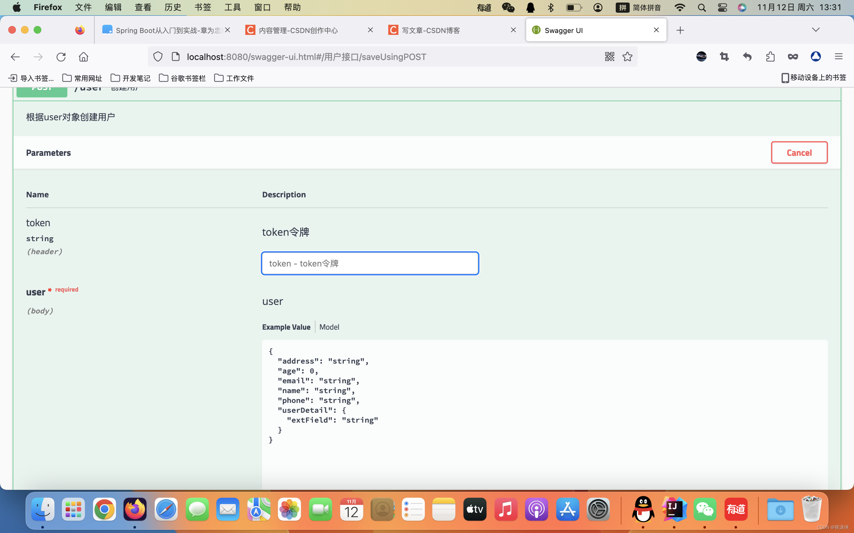Open the 书签 menu in the menu bar
The height and width of the screenshot is (533, 854).
pos(203,7)
